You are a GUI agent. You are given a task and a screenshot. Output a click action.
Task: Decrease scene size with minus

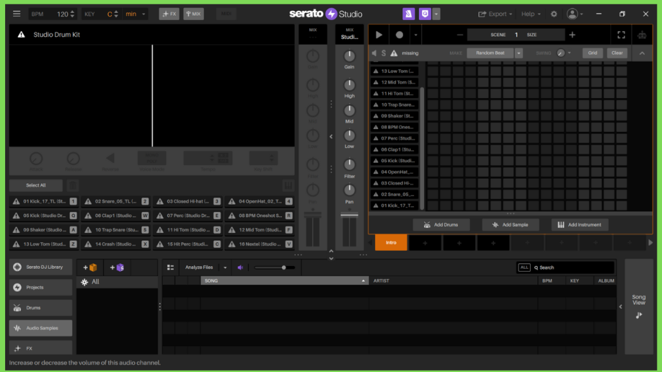pos(460,35)
